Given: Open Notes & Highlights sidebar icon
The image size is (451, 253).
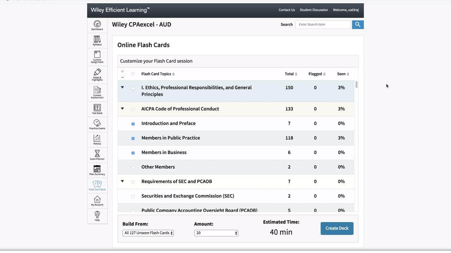Looking at the screenshot, I should [97, 74].
